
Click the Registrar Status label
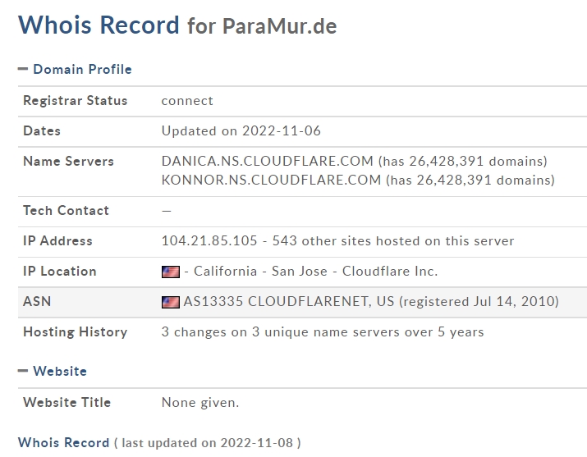point(76,101)
